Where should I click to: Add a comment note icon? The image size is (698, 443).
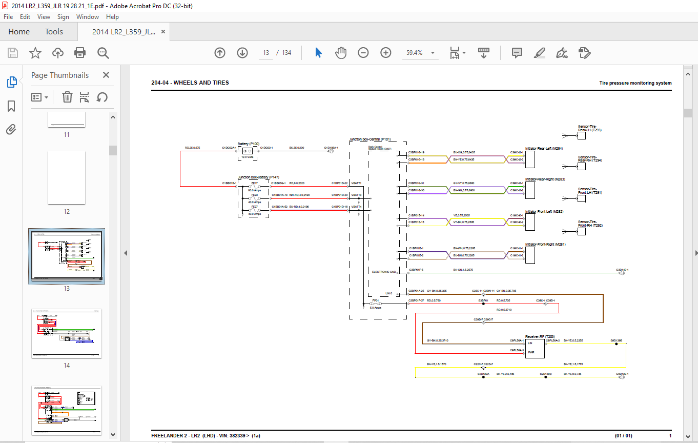click(517, 53)
